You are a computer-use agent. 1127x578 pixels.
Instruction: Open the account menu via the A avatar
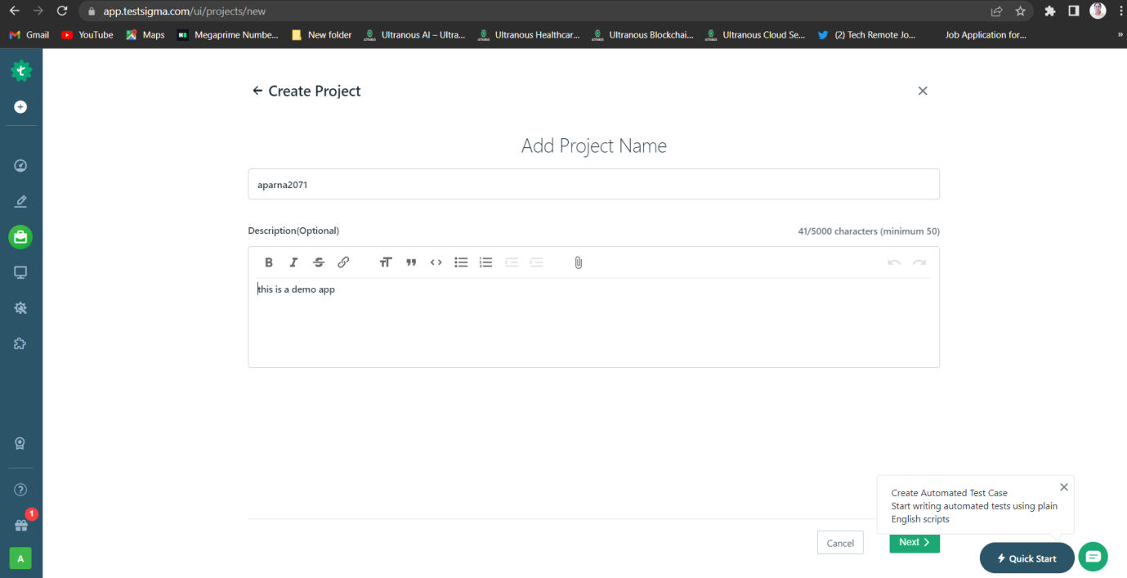(20, 557)
